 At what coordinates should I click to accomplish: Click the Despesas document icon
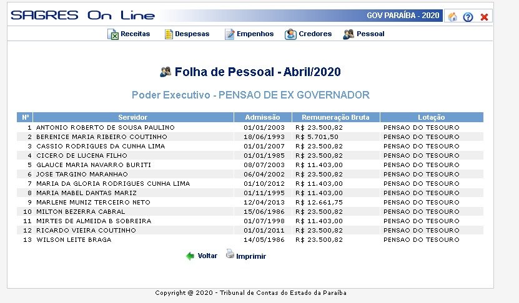point(169,34)
